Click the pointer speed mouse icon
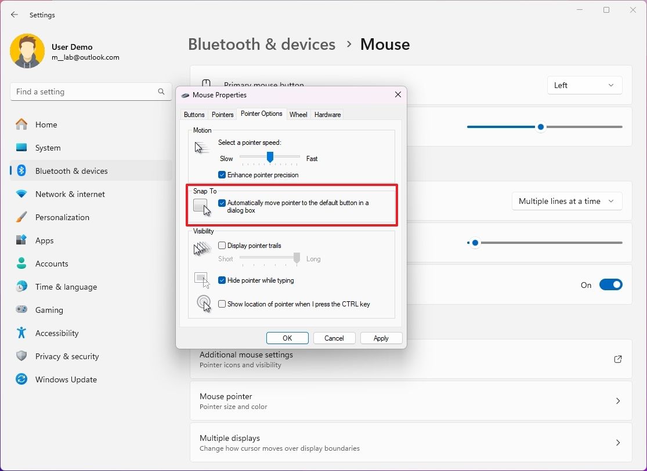The image size is (647, 471). pyautogui.click(x=201, y=148)
